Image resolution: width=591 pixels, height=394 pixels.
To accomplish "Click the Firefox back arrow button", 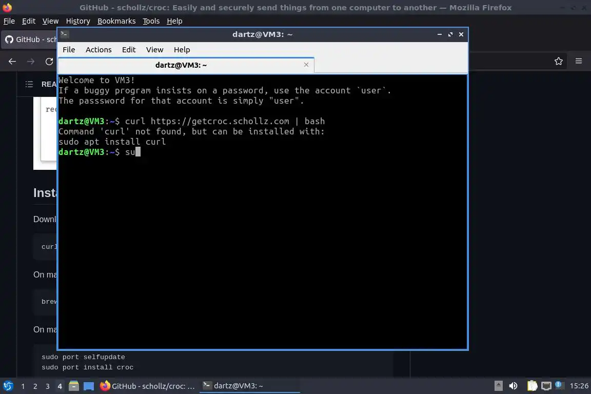I will (x=12, y=62).
